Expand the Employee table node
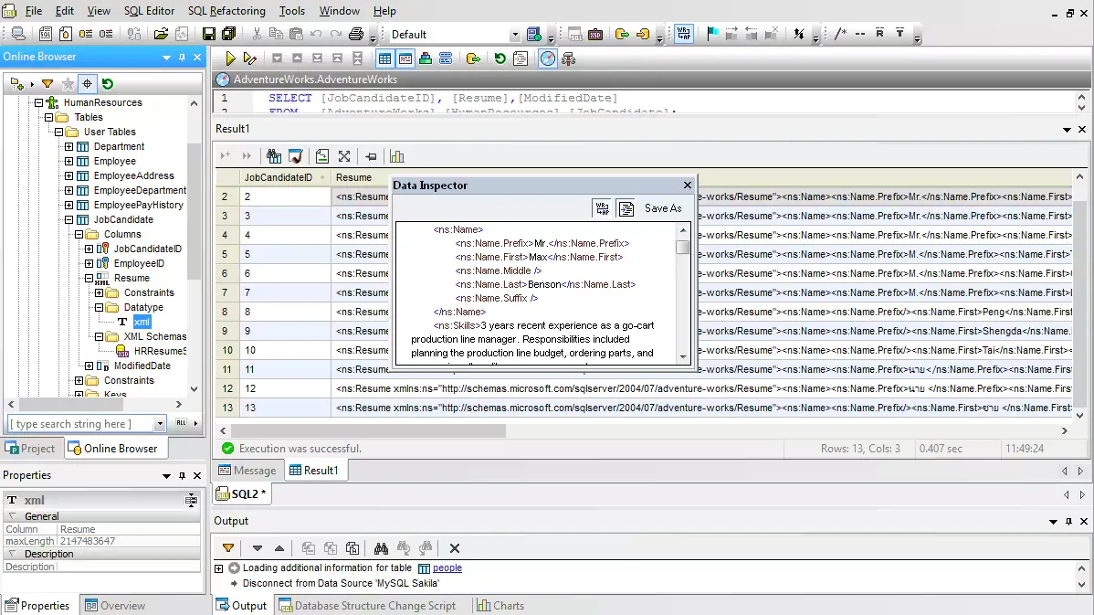The height and width of the screenshot is (615, 1094). click(x=68, y=161)
